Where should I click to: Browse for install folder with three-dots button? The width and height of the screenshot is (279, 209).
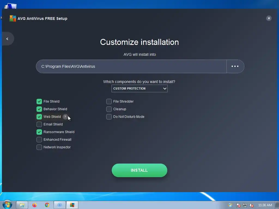235,66
